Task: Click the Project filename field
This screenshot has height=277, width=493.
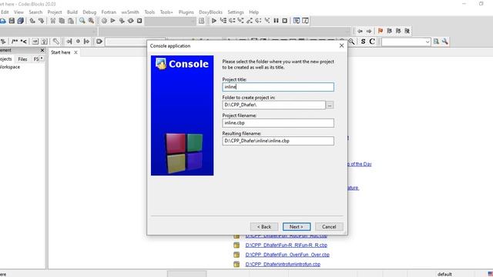Action: [278, 123]
